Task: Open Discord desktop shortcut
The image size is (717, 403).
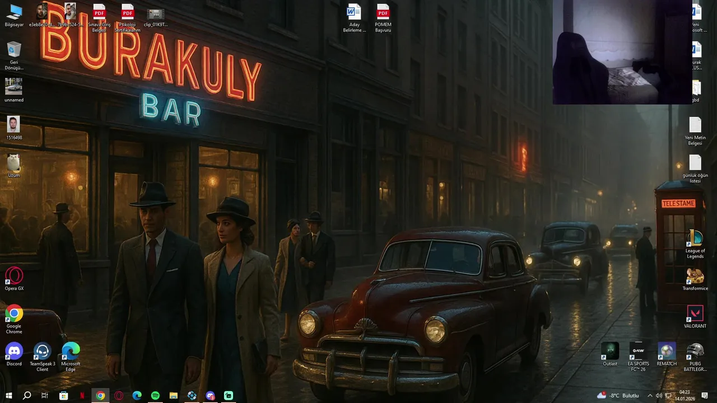Action: coord(14,354)
